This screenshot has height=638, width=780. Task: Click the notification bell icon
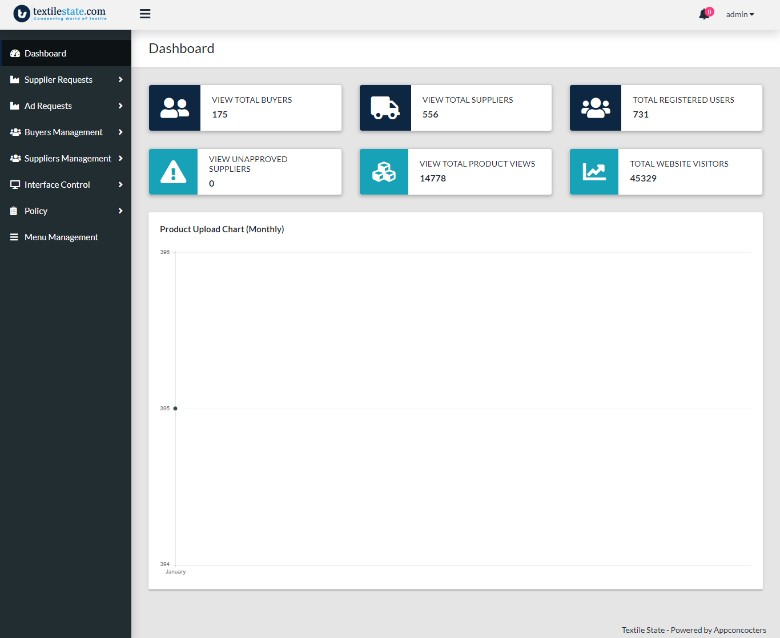[x=704, y=14]
